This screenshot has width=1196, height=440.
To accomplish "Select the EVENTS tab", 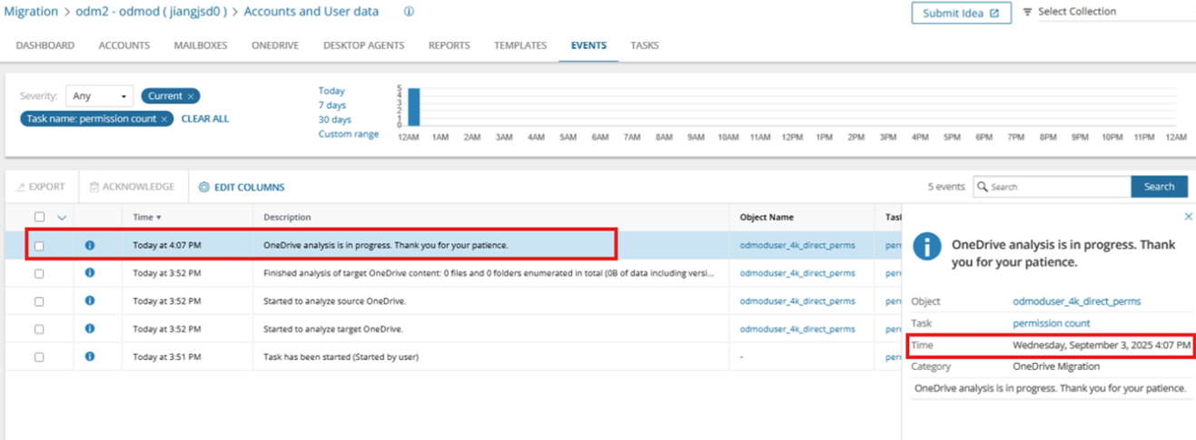I will pyautogui.click(x=588, y=45).
